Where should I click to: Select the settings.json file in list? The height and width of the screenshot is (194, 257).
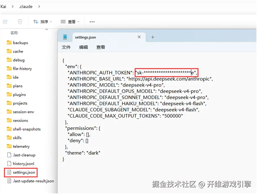tap(21, 172)
